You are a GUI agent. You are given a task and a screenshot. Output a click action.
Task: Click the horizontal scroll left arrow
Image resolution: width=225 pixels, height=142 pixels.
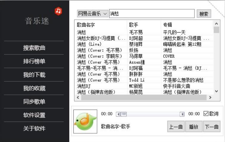point(78,97)
